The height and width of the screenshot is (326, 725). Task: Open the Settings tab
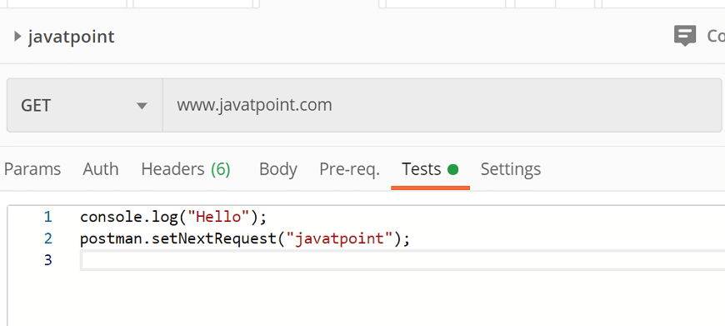[511, 170]
